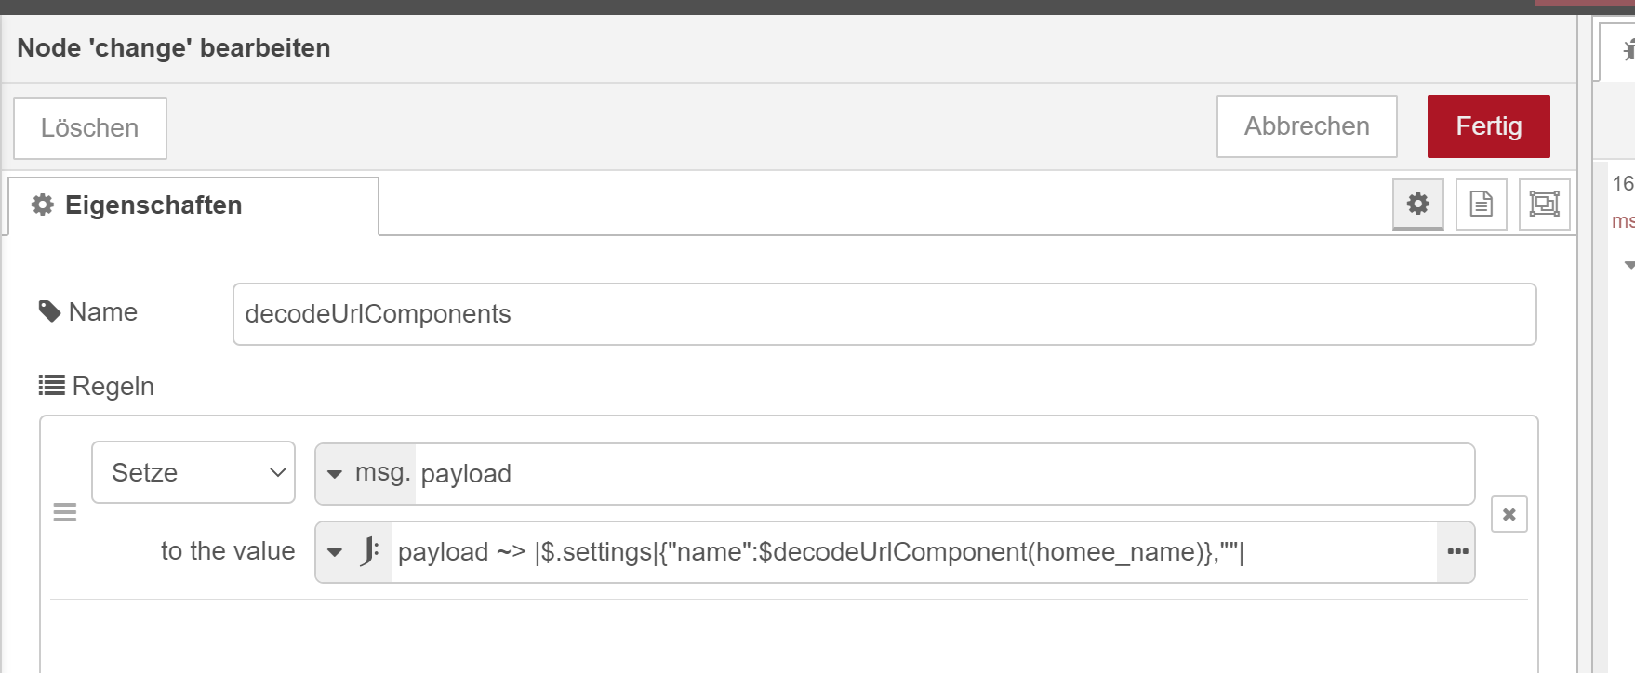1635x673 pixels.
Task: Grab the rule reorder handle icon
Action: 65,512
